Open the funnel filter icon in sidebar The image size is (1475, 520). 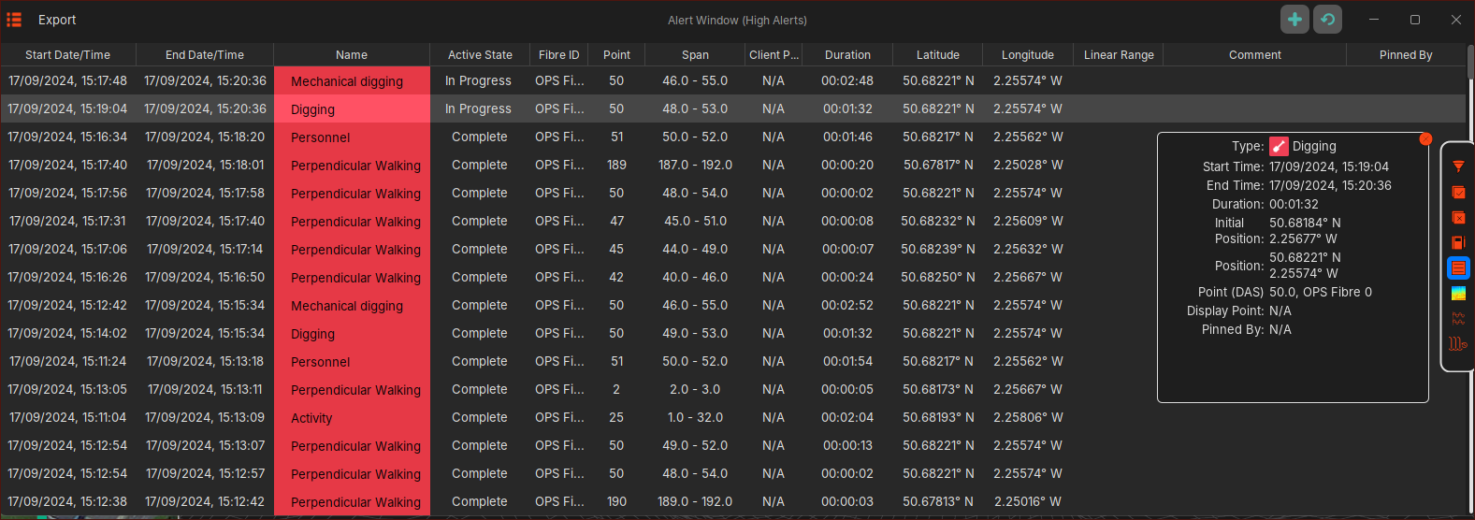(x=1457, y=166)
